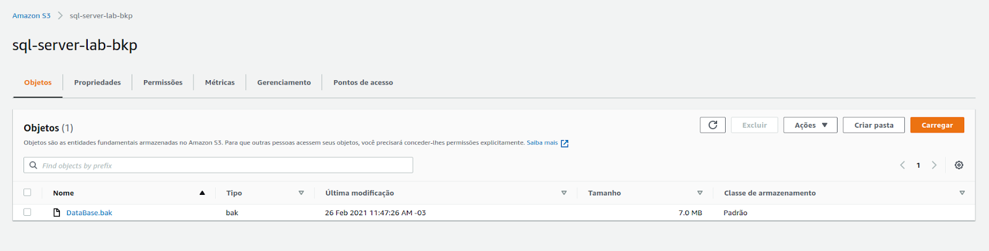
Task: Sort by Classe de armazenamento arrow
Action: [962, 193]
